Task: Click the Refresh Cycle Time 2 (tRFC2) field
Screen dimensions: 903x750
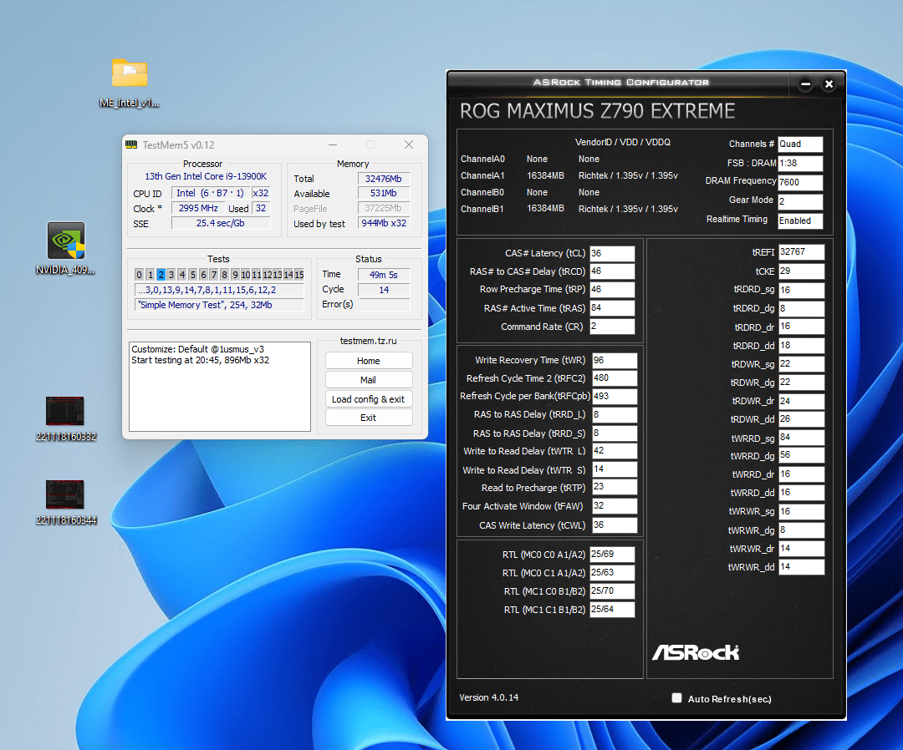Action: (x=615, y=378)
